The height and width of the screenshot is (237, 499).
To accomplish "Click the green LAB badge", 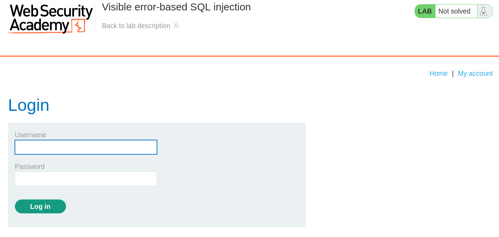I will [425, 11].
